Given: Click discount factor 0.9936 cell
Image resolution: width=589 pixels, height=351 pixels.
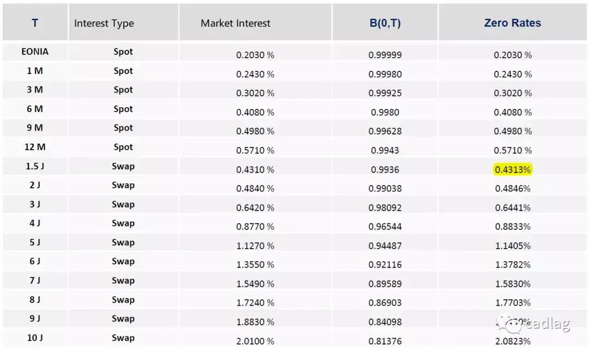Looking at the screenshot, I should pos(385,169).
